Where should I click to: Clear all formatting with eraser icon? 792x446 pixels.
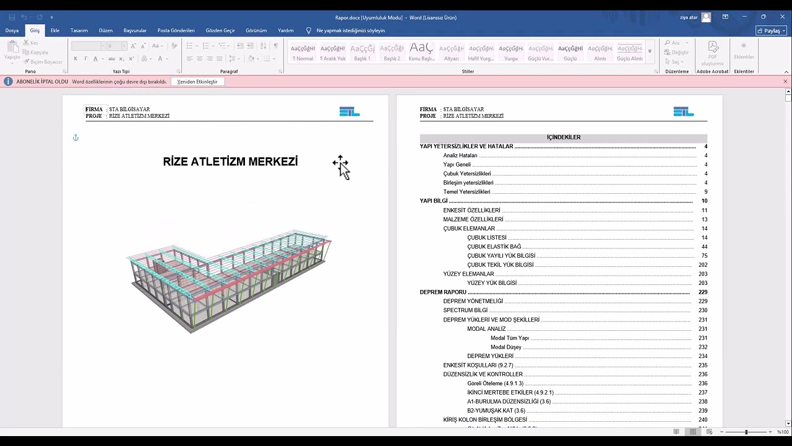click(x=174, y=46)
